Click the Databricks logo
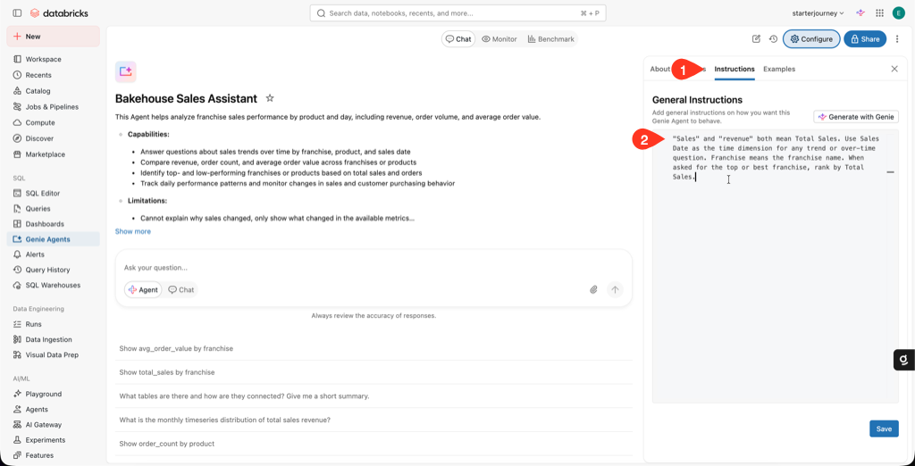The width and height of the screenshot is (915, 466). click(x=58, y=12)
